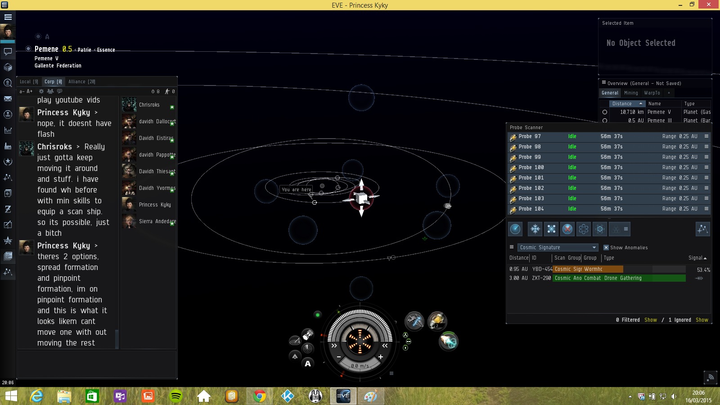Select the Corp chat tab
The height and width of the screenshot is (405, 720).
[x=53, y=81]
